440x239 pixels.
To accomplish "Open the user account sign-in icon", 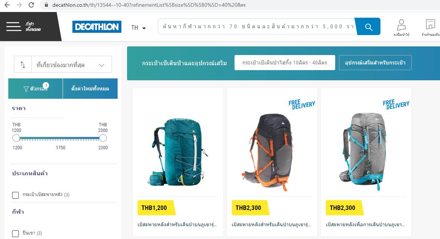I will point(401,28).
